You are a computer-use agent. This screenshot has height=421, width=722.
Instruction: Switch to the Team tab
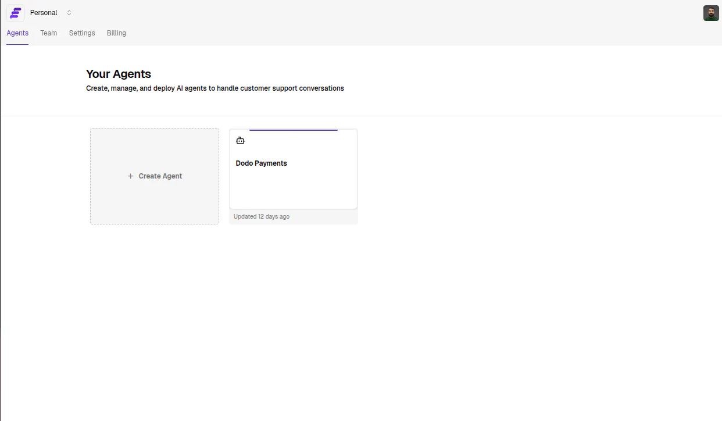(49, 33)
